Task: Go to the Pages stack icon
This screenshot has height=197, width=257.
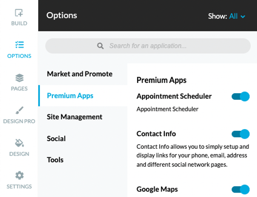Action: pos(19,78)
